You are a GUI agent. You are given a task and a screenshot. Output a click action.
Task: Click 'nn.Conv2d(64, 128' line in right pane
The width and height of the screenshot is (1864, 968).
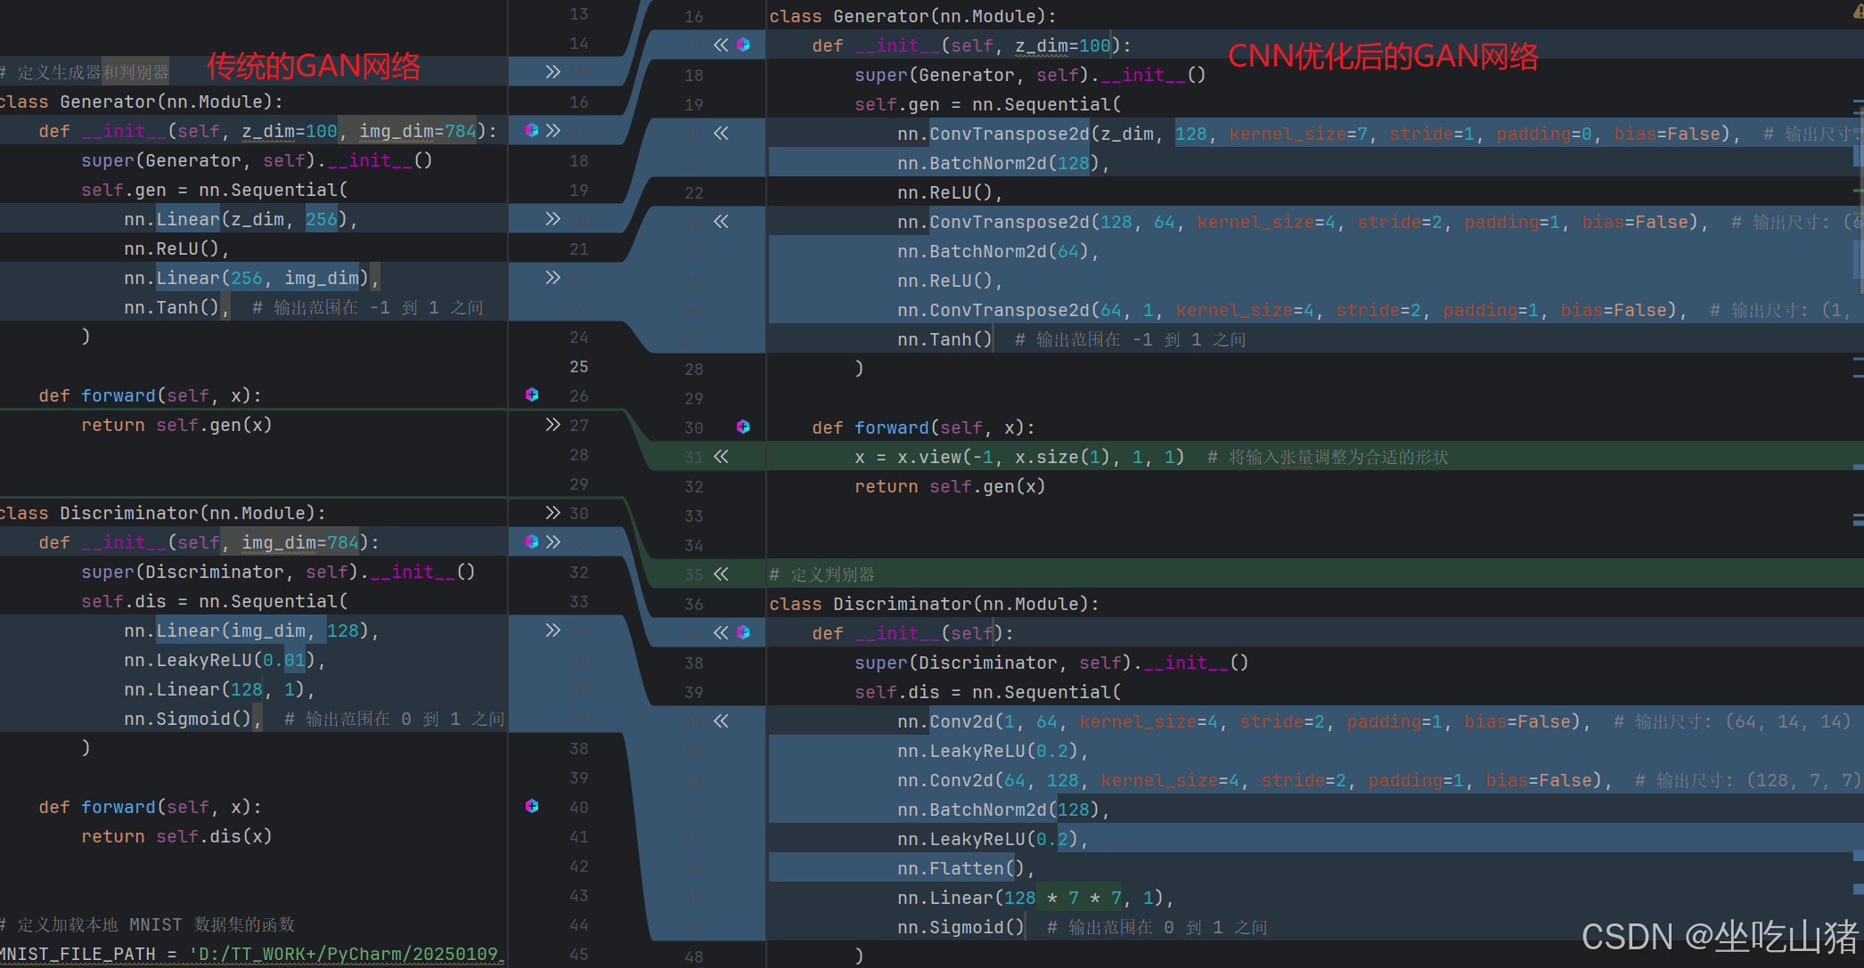(x=1250, y=780)
